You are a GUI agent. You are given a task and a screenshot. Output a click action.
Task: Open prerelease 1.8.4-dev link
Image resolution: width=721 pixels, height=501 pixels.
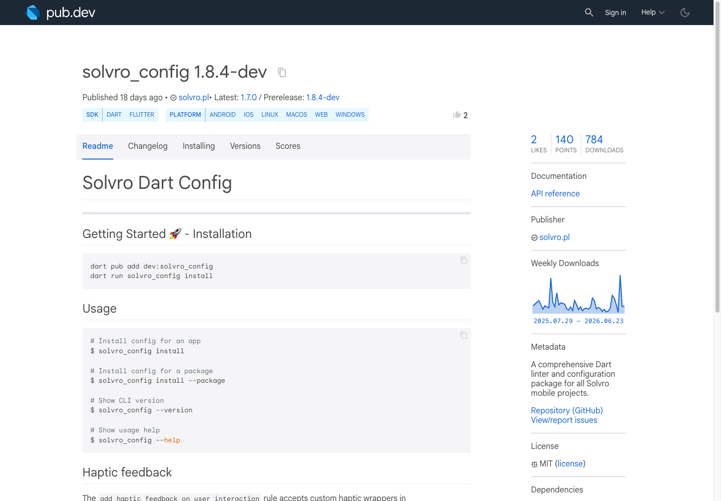point(323,97)
